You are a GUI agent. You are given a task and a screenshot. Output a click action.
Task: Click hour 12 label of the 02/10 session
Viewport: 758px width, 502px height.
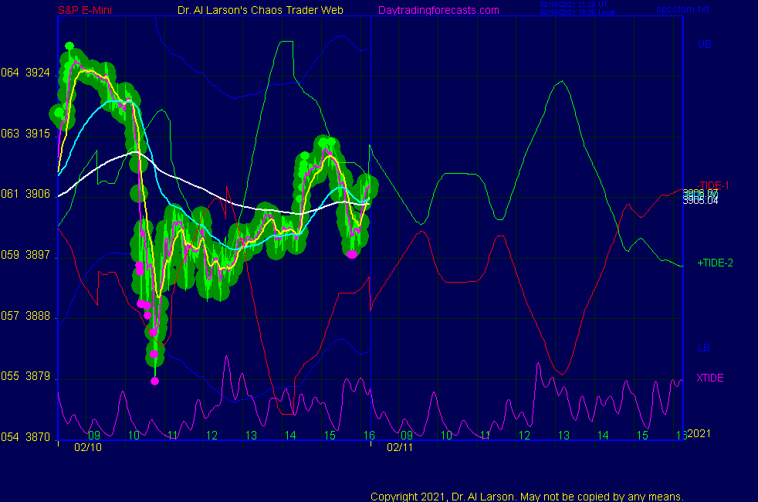[211, 436]
